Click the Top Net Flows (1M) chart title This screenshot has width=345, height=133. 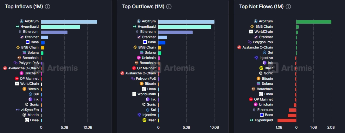point(261,7)
